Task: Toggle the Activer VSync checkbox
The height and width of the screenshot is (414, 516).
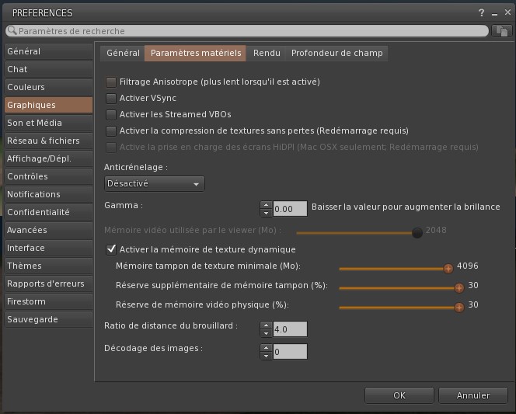Action: pyautogui.click(x=111, y=99)
